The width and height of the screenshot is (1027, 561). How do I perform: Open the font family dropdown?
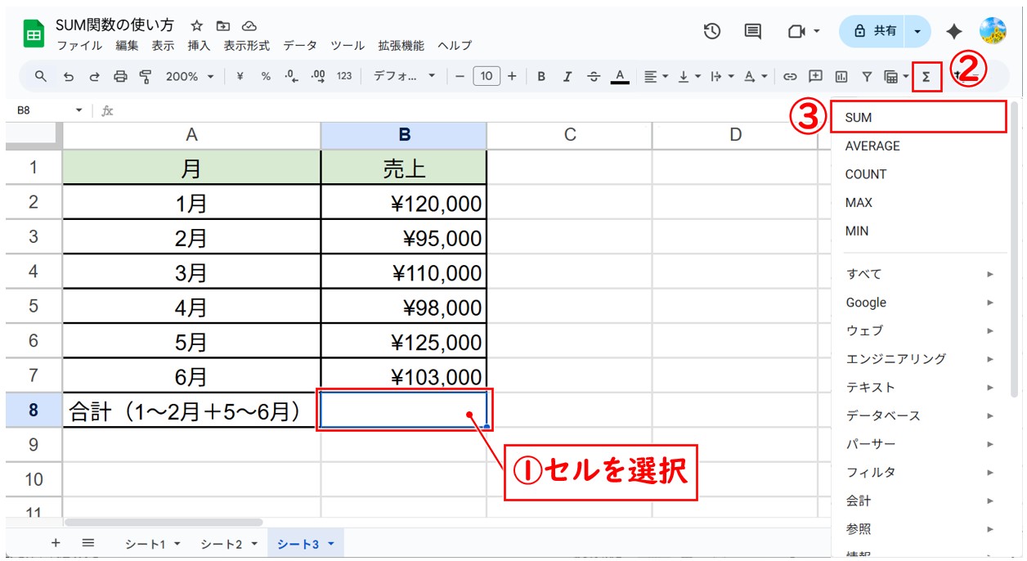coord(404,76)
